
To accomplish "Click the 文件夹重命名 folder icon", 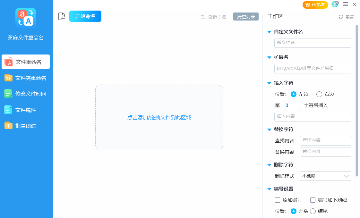I will [8, 78].
